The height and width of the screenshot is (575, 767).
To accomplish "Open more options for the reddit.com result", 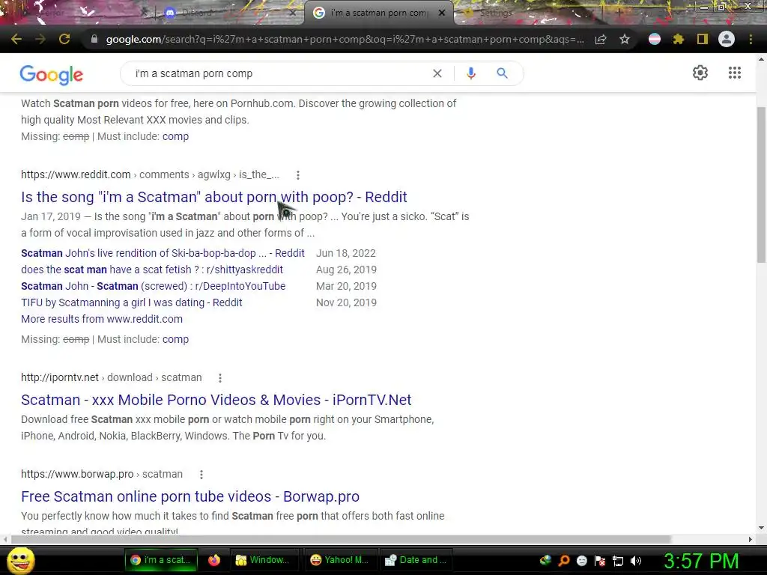I will [298, 175].
